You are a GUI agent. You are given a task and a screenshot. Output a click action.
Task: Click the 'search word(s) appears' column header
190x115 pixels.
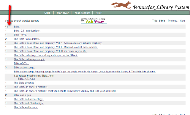click(x=22, y=21)
